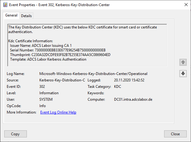Screen dimensions: 191x142
Task: Click the Logged date and time value
Action: [x=129, y=80]
